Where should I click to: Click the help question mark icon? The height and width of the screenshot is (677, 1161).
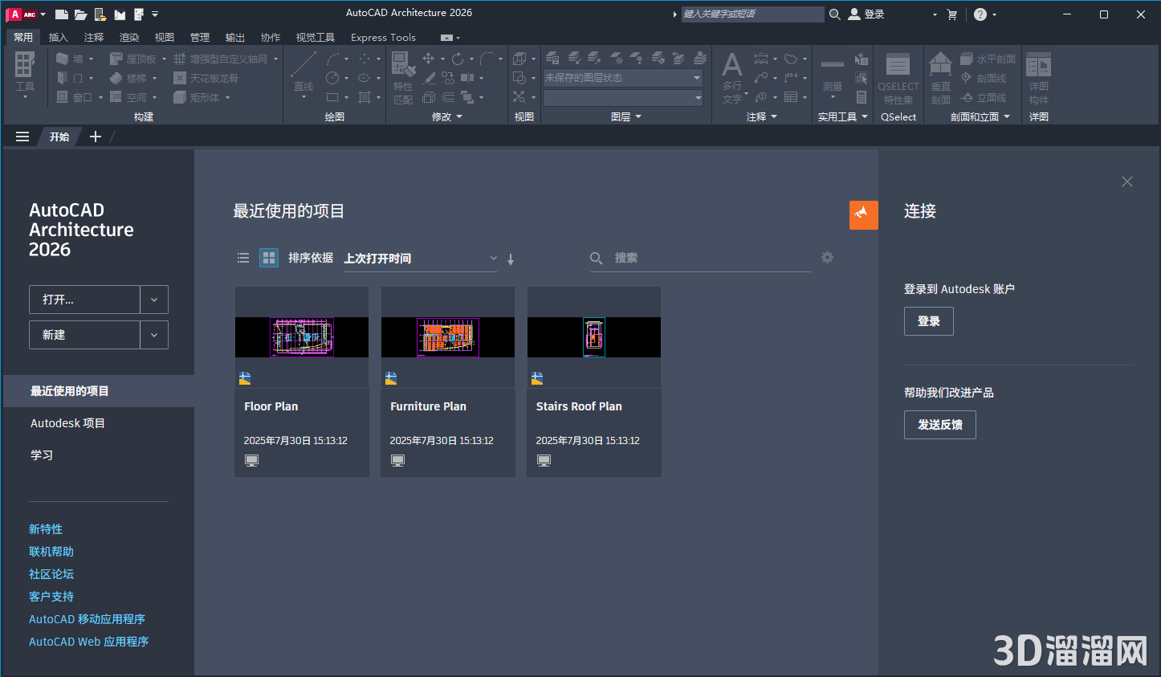(980, 14)
